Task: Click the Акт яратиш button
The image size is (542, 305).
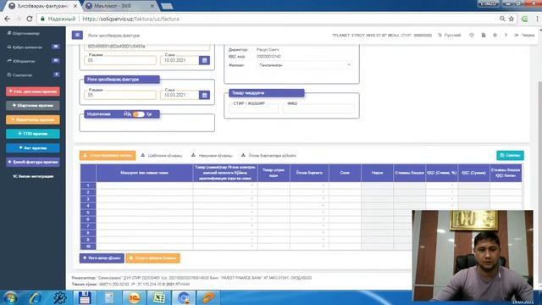Action: tap(33, 148)
